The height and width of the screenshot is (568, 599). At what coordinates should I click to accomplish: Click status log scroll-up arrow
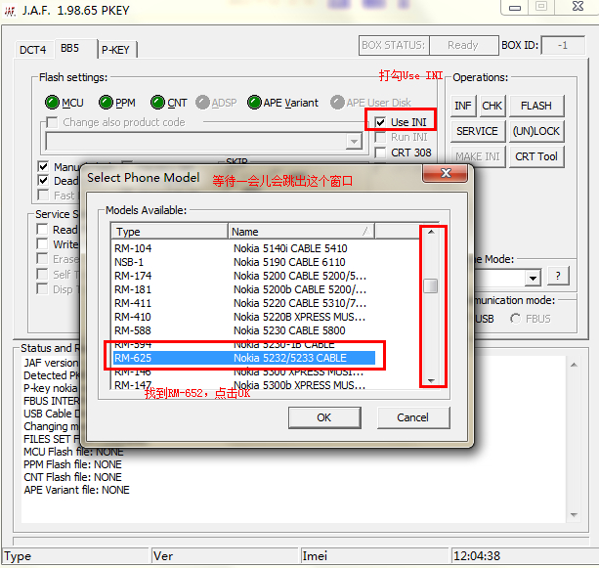pyautogui.click(x=574, y=365)
